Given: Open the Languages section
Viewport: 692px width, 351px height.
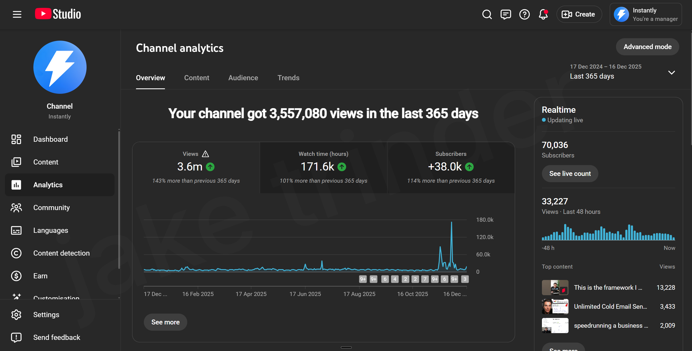Looking at the screenshot, I should [16, 230].
